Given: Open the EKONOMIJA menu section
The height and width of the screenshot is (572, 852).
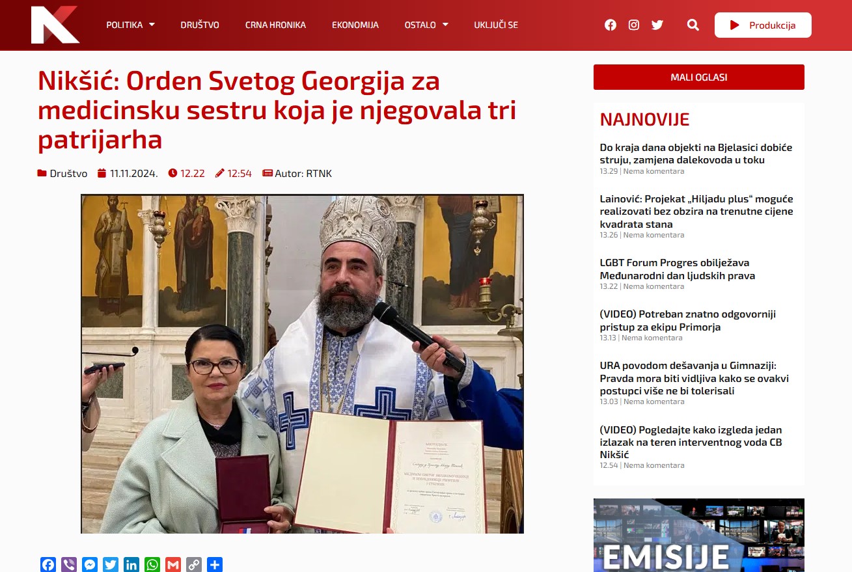Looking at the screenshot, I should pyautogui.click(x=355, y=25).
